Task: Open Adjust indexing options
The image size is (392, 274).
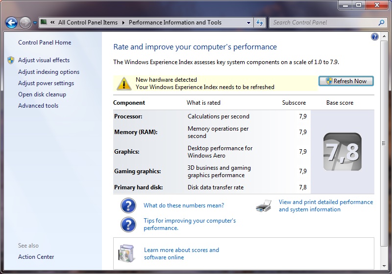Action: 49,72
